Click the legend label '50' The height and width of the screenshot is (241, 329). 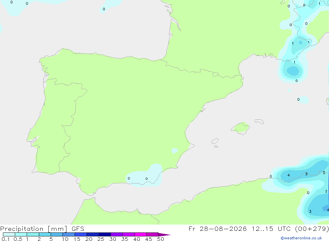(x=161, y=239)
